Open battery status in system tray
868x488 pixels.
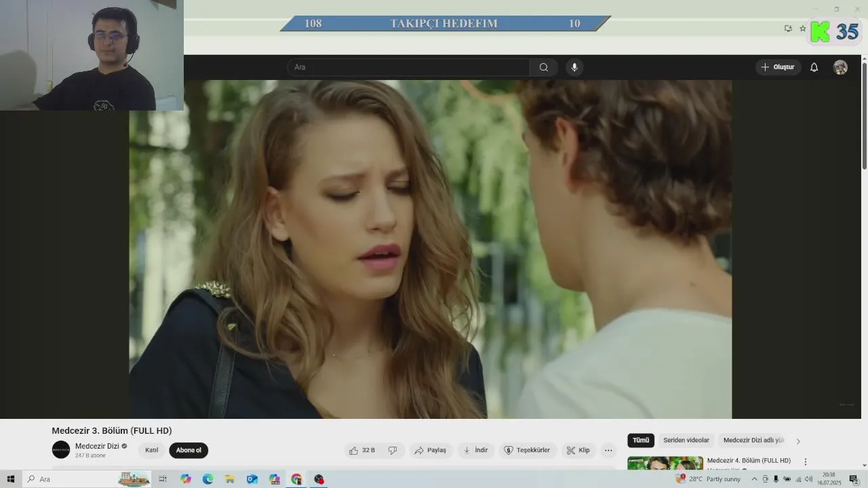787,479
